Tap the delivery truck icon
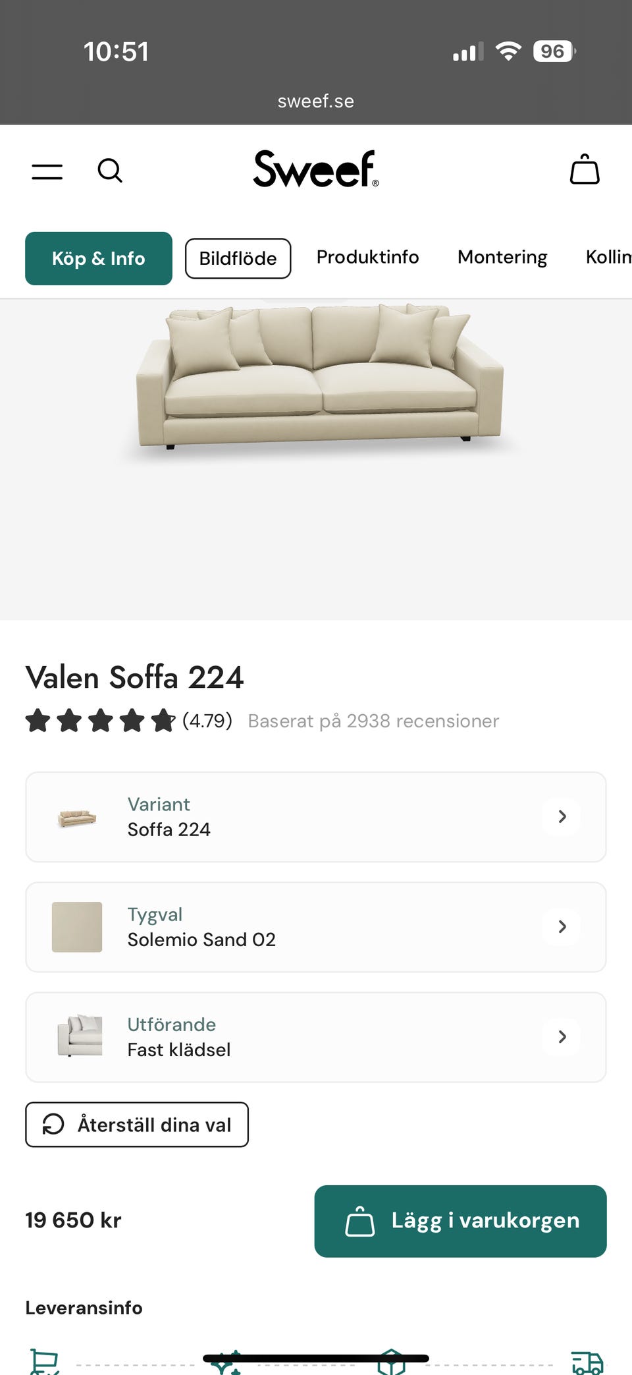632x1375 pixels. point(587,1362)
